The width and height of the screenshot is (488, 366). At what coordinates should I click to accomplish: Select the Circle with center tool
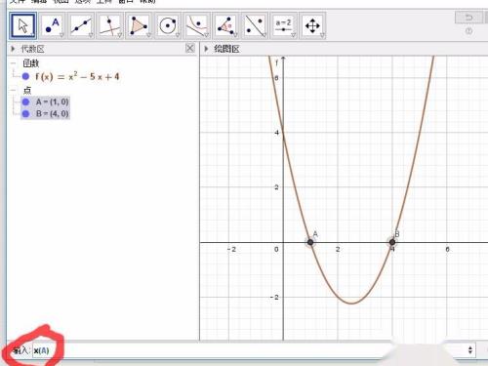pos(168,25)
